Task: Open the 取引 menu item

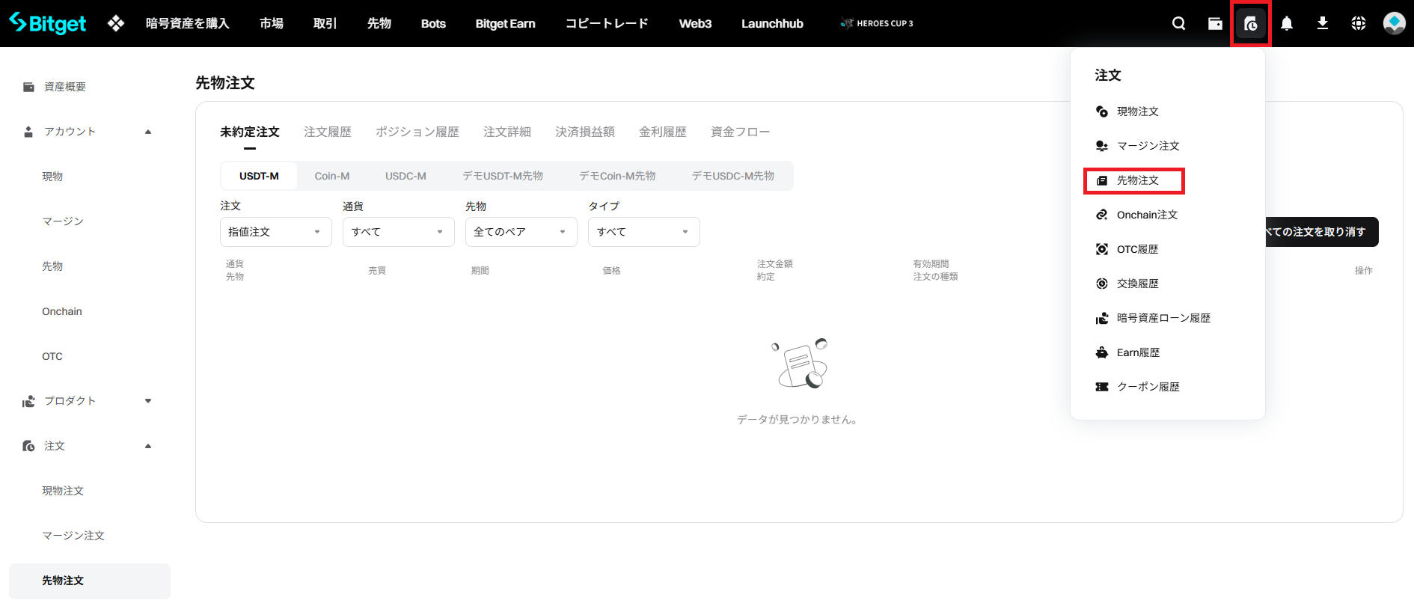Action: (325, 23)
